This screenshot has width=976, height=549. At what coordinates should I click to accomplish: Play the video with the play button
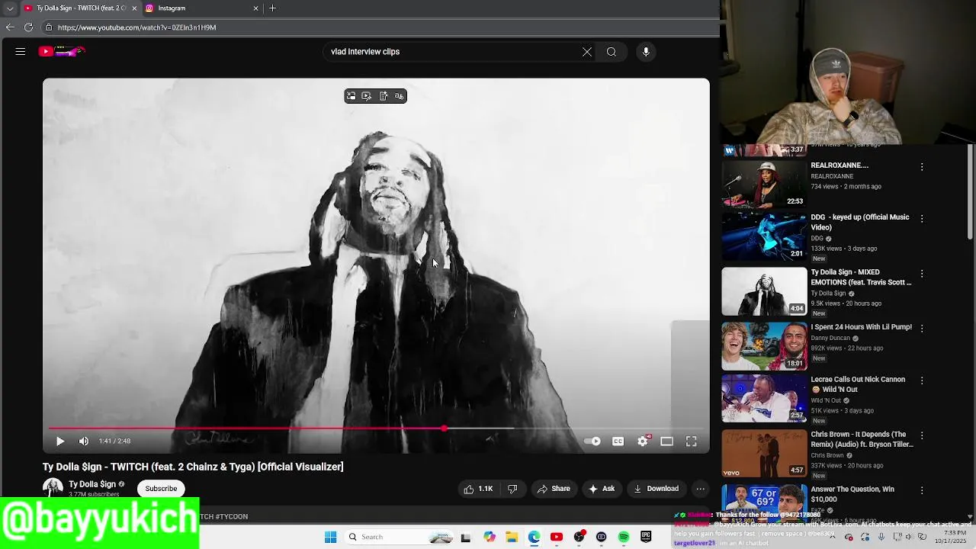[60, 441]
